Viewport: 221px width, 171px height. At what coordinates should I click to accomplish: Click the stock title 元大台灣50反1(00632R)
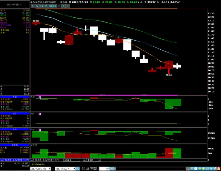pos(43,2)
